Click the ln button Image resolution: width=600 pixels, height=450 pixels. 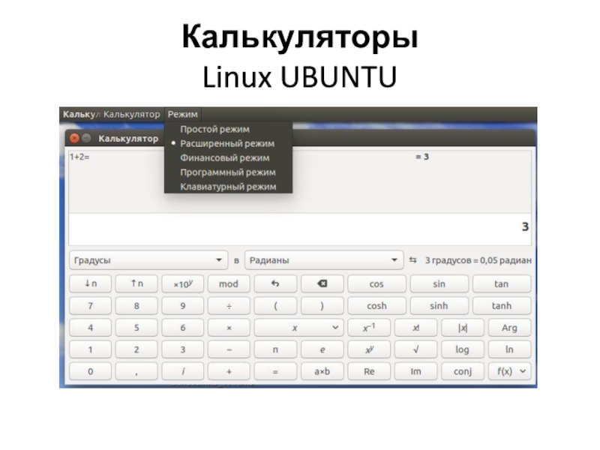tap(510, 349)
